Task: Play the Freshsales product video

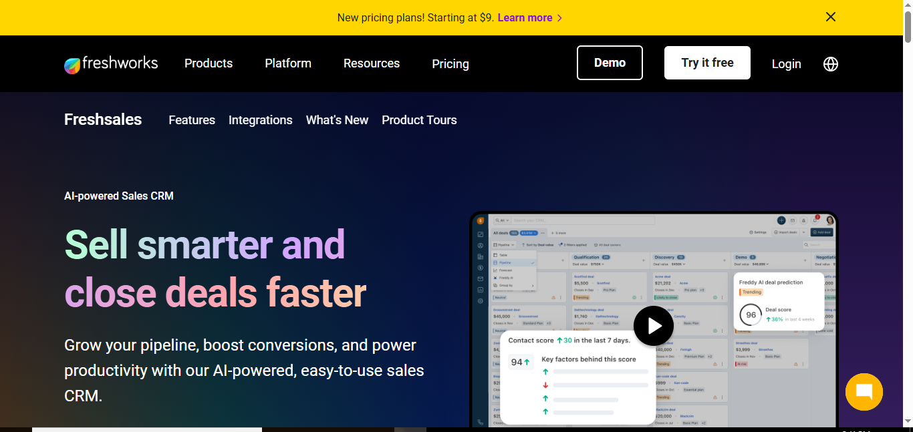Action: point(653,326)
